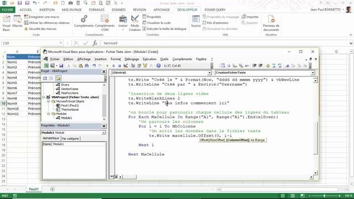Collapse the Microsoft Excel Objets folder
This screenshot has width=354, height=199.
[x=48, y=102]
